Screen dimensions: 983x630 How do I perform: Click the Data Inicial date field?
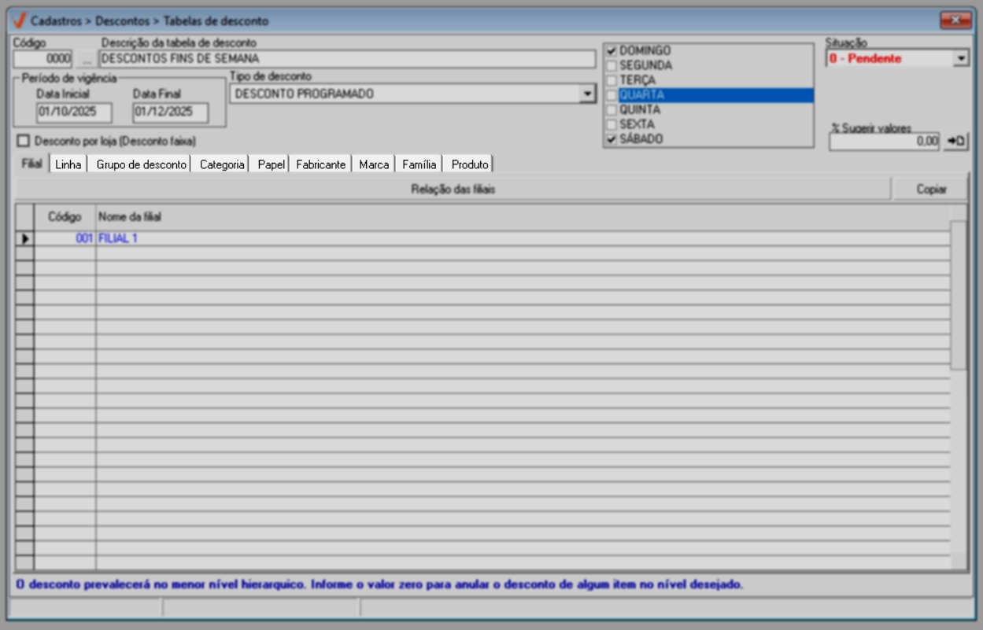point(74,112)
